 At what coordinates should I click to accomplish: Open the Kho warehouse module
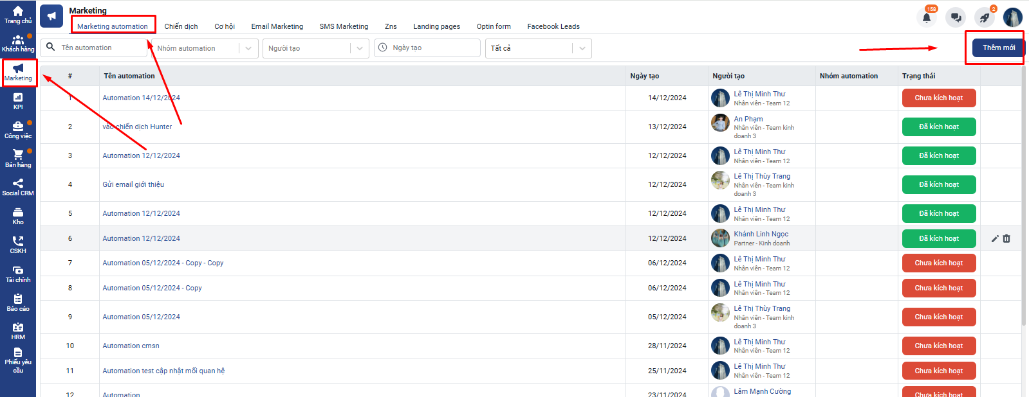[18, 216]
